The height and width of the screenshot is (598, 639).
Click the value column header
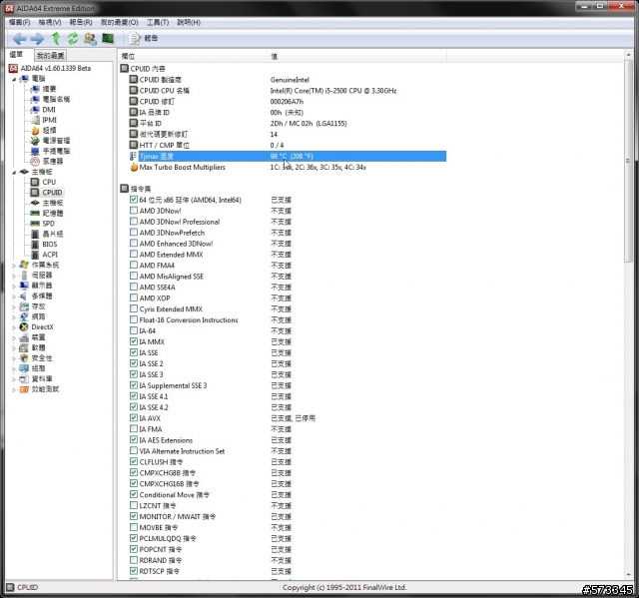click(357, 56)
